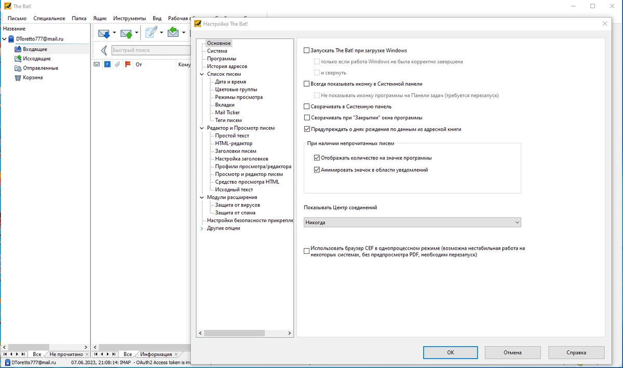Open the Папка menu
623x368 pixels.
click(x=79, y=18)
